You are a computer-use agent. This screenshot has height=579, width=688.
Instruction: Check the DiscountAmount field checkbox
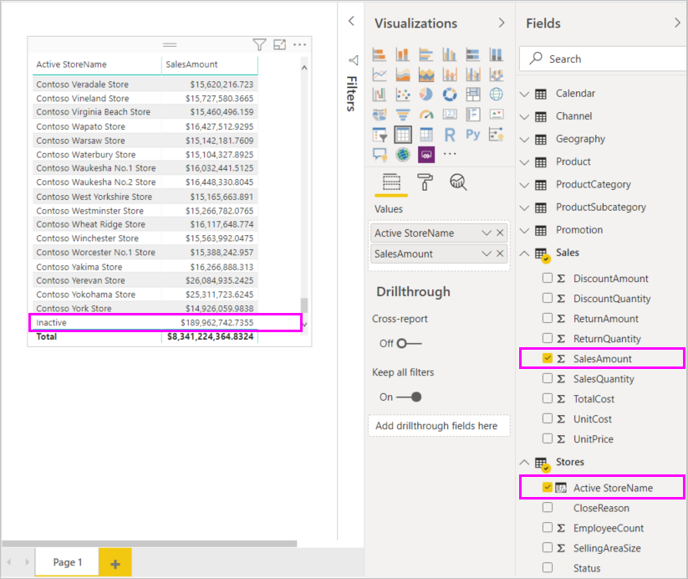click(548, 278)
